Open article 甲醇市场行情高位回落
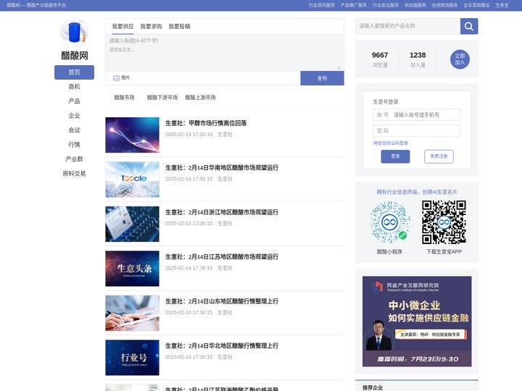The image size is (522, 391). 206,123
